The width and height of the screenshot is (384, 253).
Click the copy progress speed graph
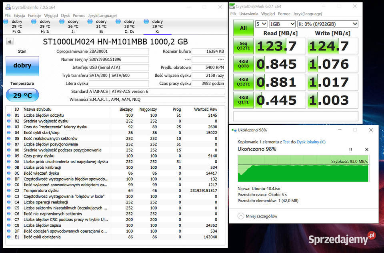303,168
